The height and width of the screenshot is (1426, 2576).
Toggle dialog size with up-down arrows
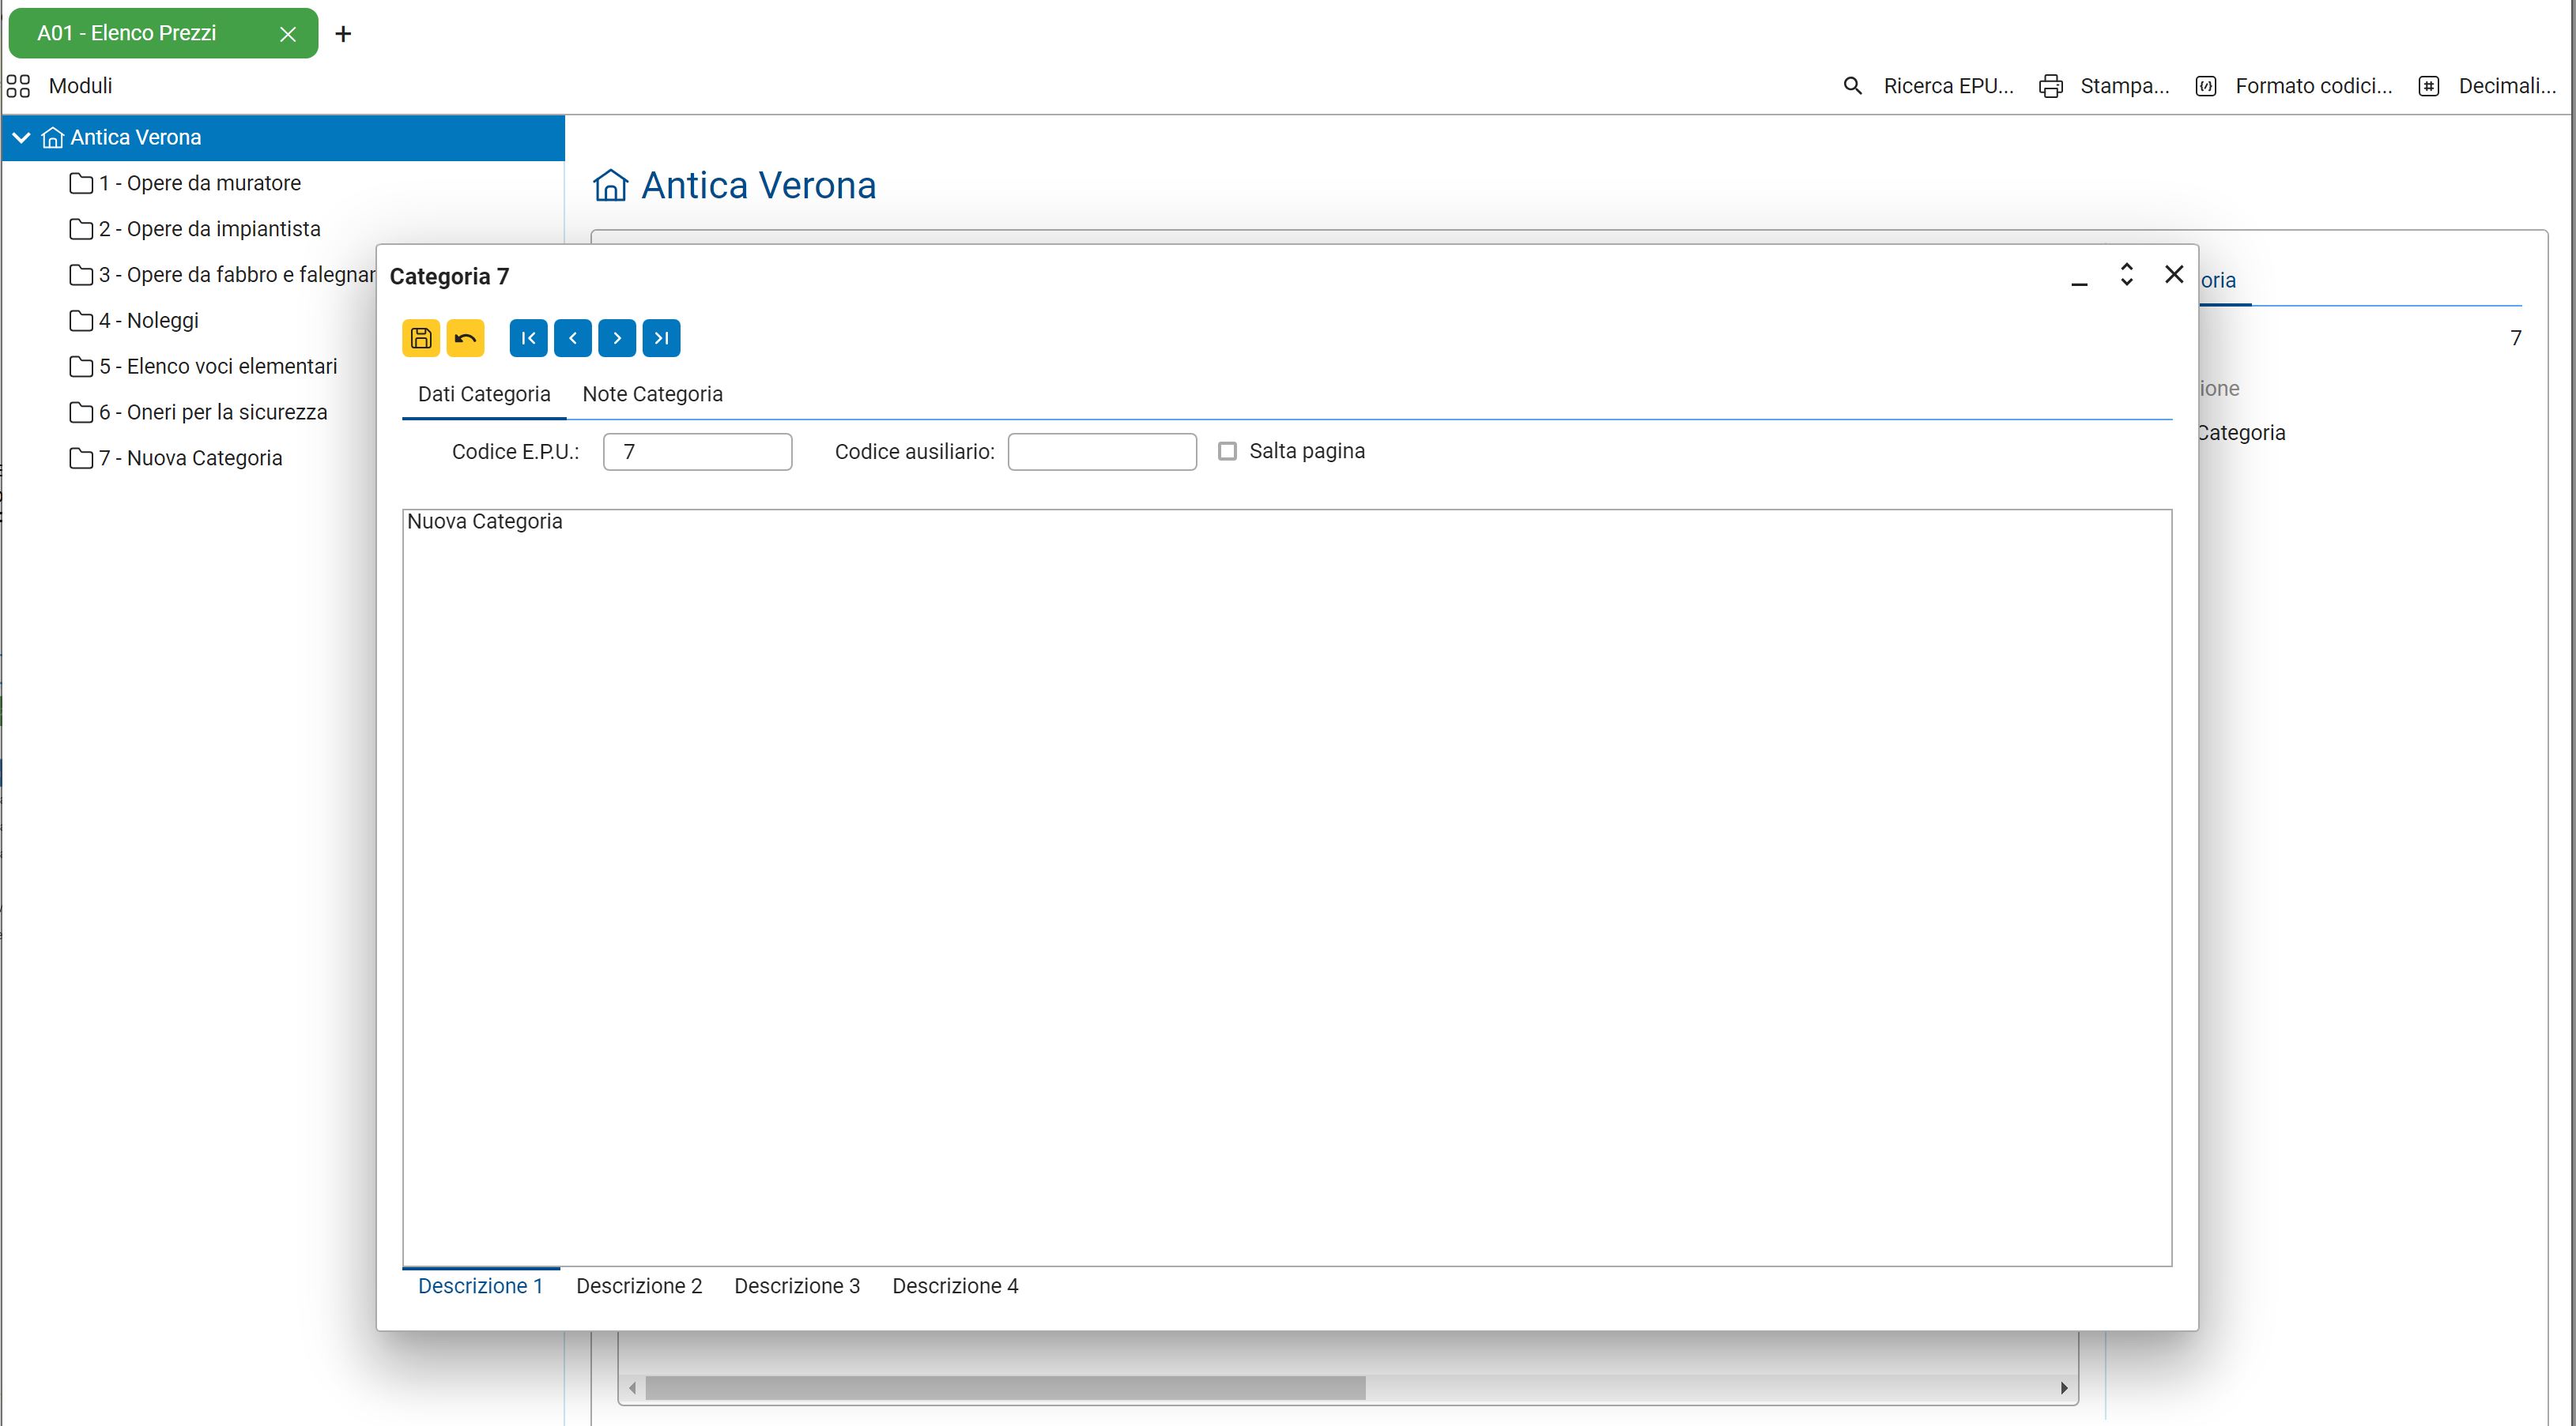[2126, 275]
